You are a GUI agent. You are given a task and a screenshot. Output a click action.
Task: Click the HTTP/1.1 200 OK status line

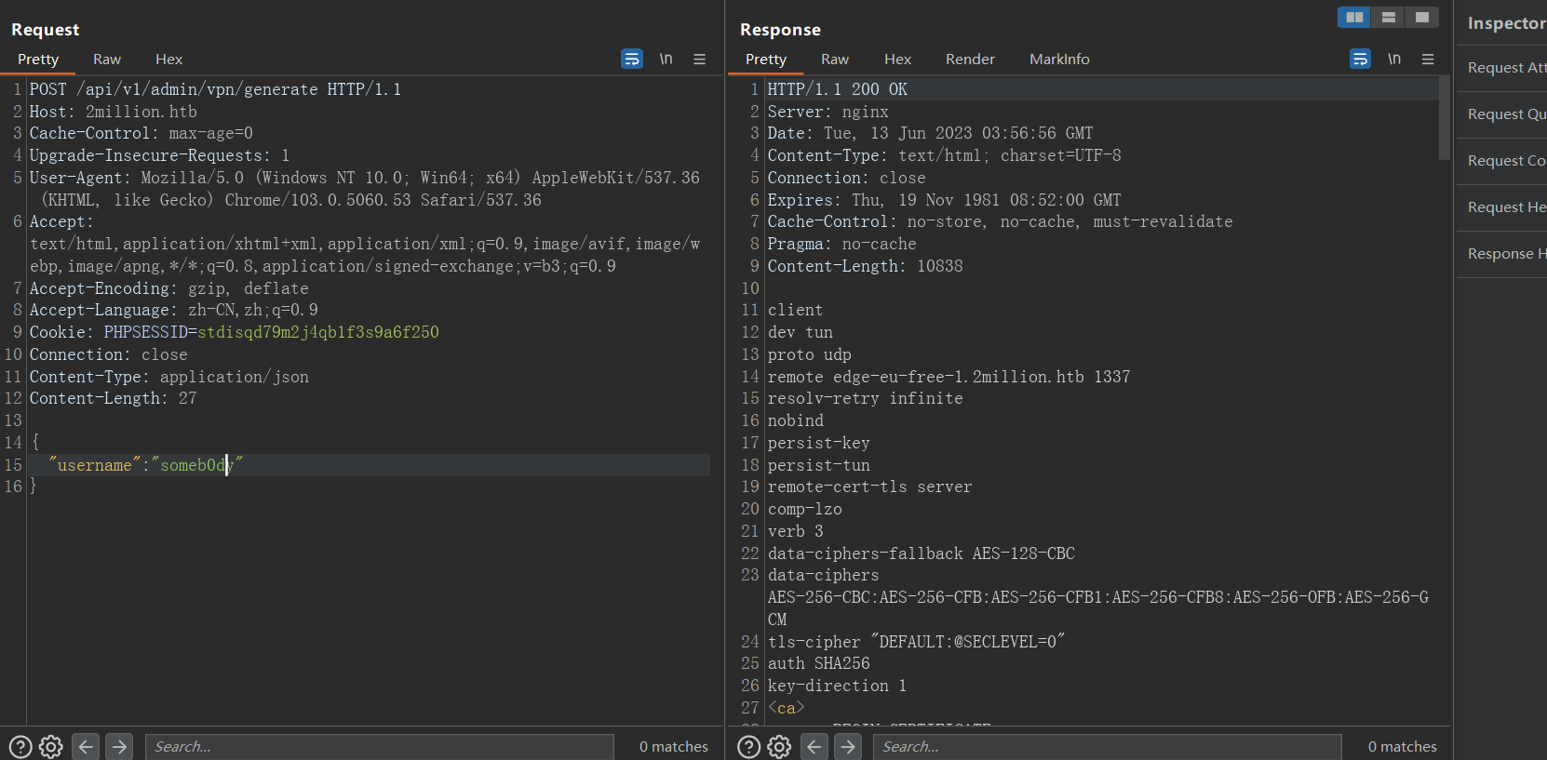837,89
